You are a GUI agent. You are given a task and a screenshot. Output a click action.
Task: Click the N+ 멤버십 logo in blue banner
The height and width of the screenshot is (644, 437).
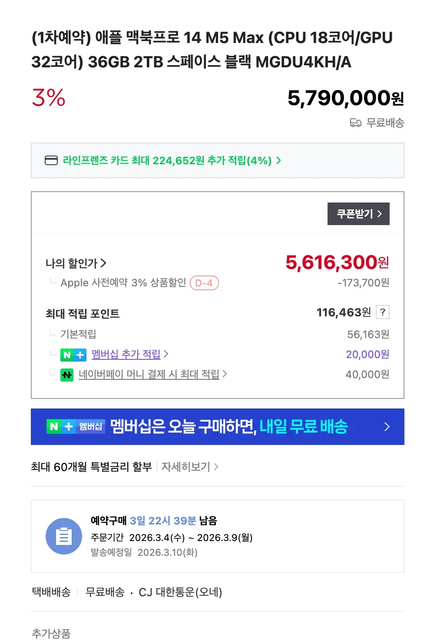tap(76, 427)
